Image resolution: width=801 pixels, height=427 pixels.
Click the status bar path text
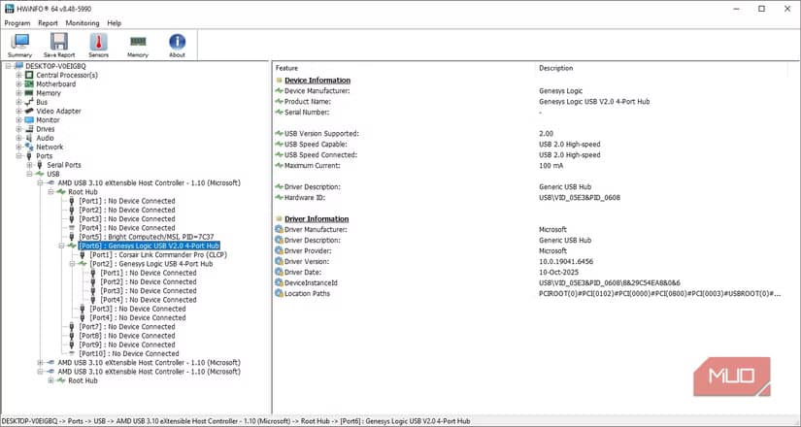(236, 421)
